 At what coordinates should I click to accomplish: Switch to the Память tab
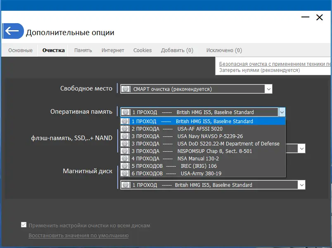83,50
